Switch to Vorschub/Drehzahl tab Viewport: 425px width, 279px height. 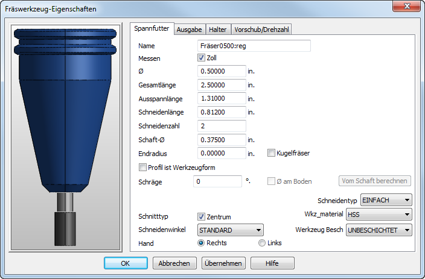click(261, 30)
